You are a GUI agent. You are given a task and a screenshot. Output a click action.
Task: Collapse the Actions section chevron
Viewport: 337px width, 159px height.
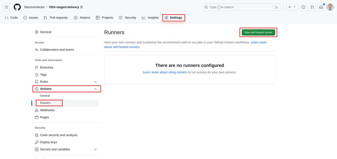coord(95,89)
